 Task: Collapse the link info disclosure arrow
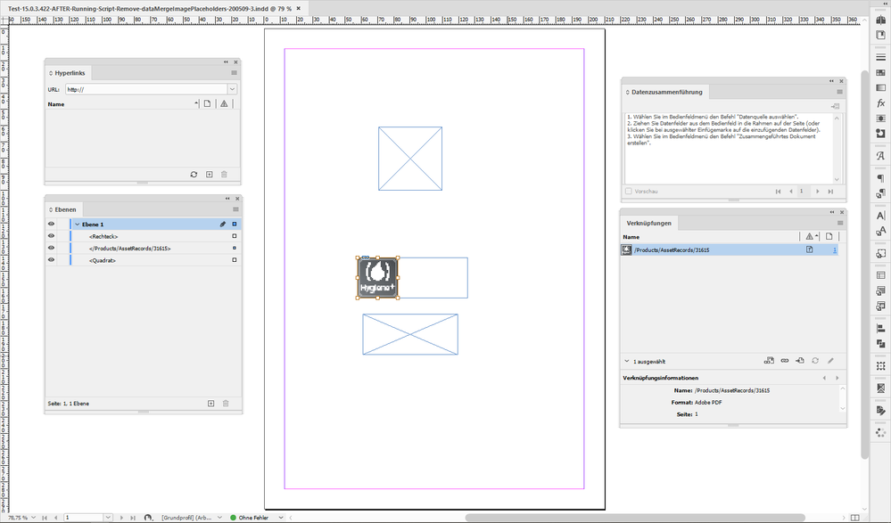coord(626,361)
